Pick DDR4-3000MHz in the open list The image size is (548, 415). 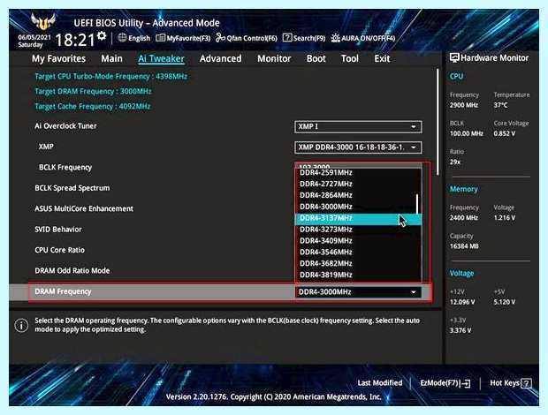click(355, 207)
